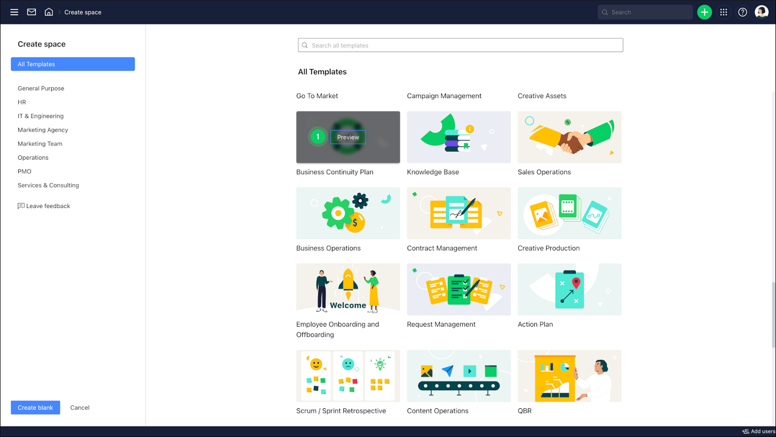The image size is (776, 437).
Task: Click Preview on Business Continuity Plan
Action: 348,137
